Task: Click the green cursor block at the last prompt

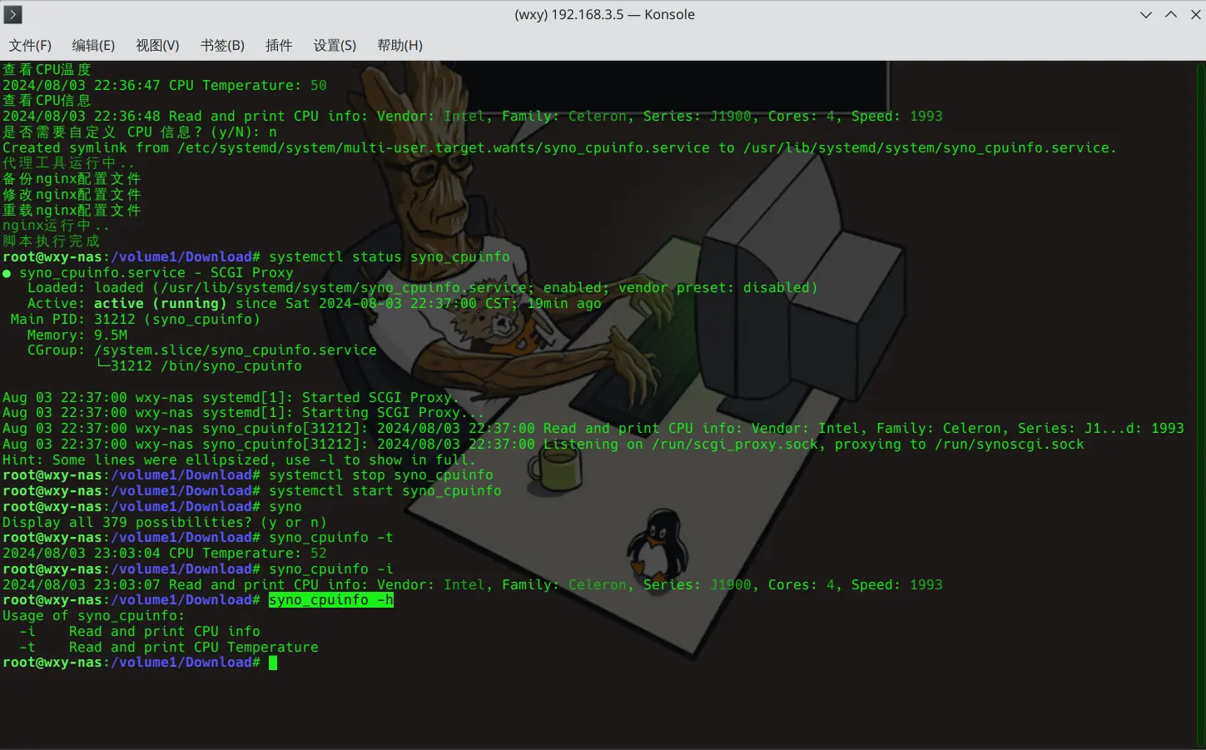Action: [x=273, y=663]
